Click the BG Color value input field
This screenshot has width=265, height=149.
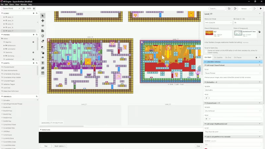[x=247, y=23]
